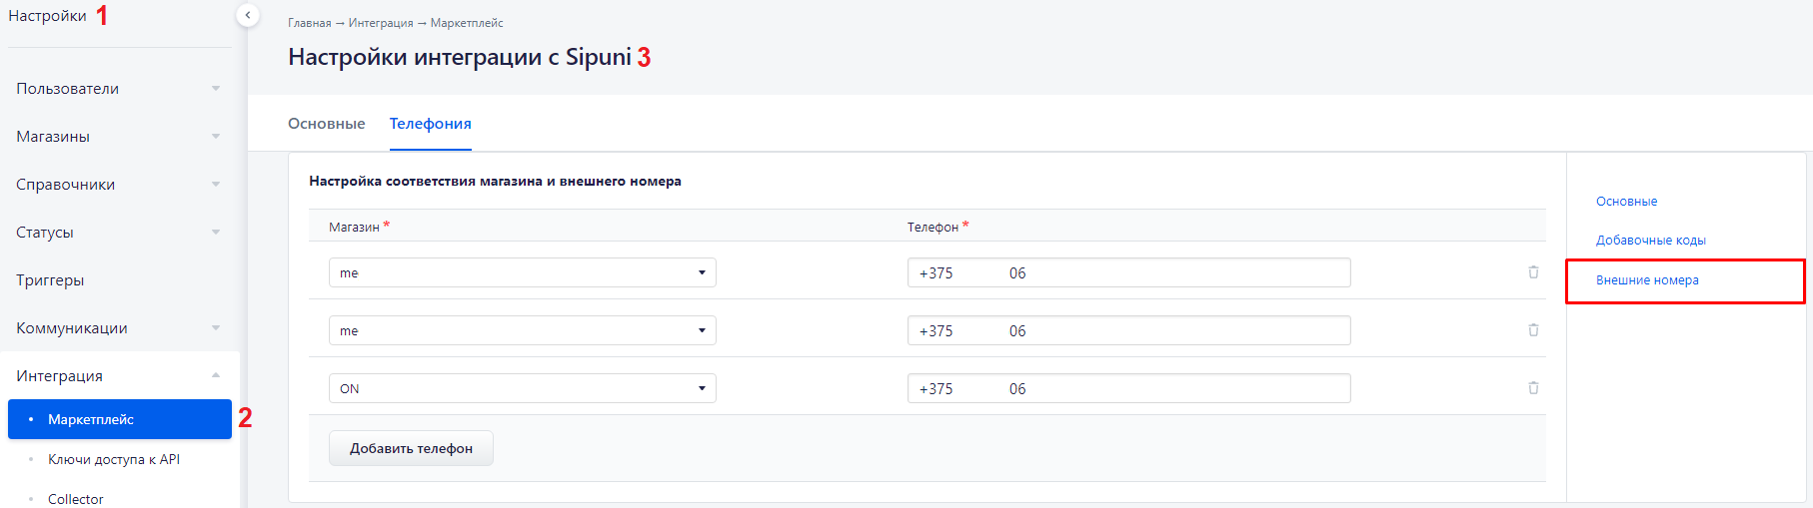Click the second row phone input field
The width and height of the screenshot is (1813, 508).
point(1129,330)
